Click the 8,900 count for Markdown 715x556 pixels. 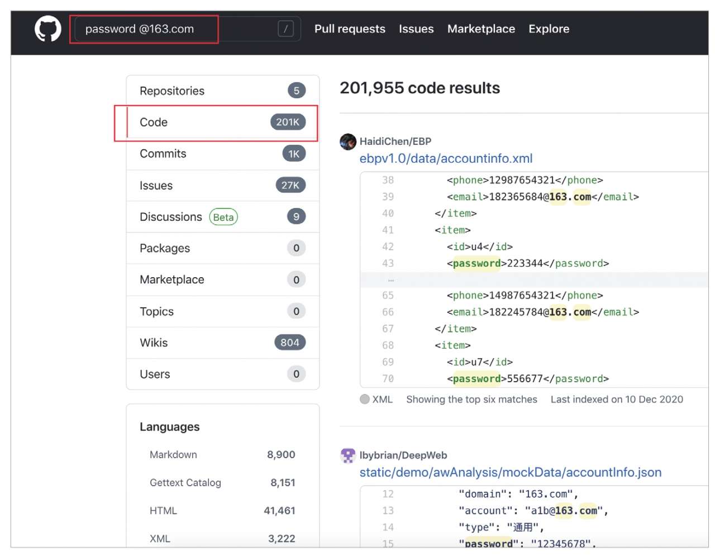point(281,455)
